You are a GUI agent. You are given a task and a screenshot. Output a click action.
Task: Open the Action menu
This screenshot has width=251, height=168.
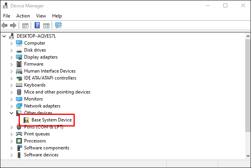pos(23,16)
